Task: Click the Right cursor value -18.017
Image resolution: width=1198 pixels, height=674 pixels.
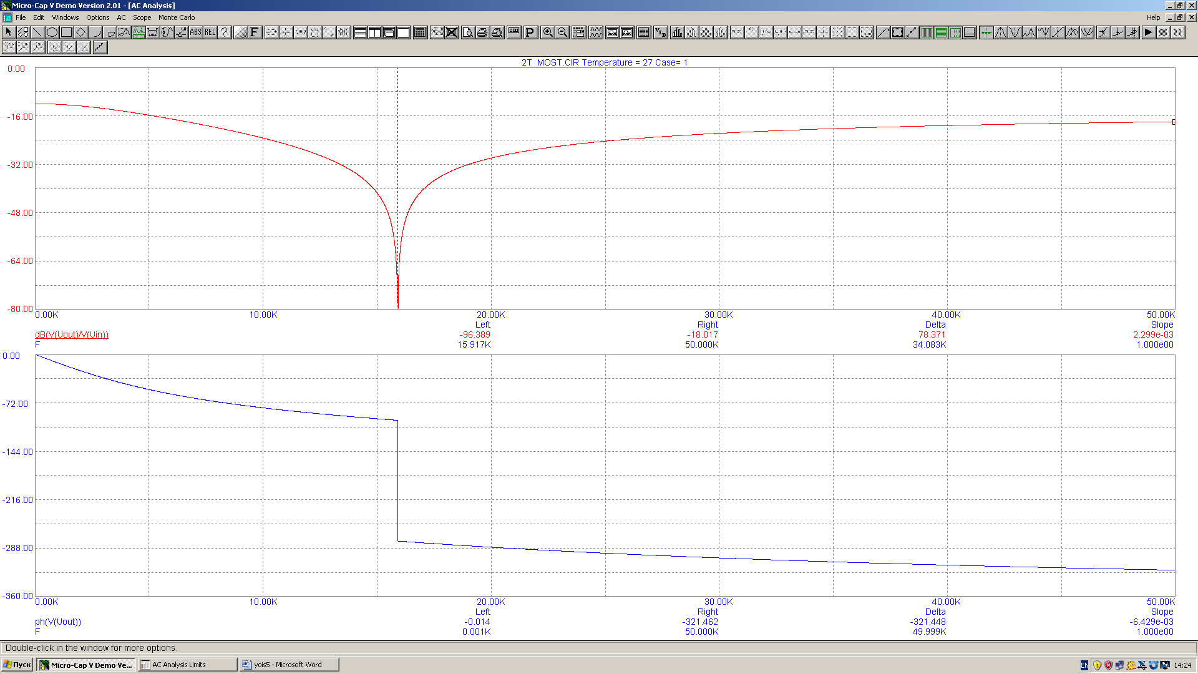Action: click(703, 335)
